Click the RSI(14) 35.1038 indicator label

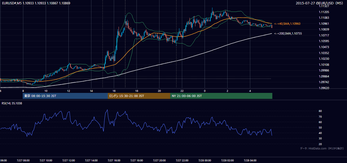tap(12, 103)
